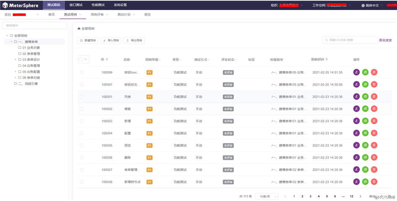This screenshot has height=201, width=397.
Task: Select checkbox for test case 100002
Action: pos(81,109)
